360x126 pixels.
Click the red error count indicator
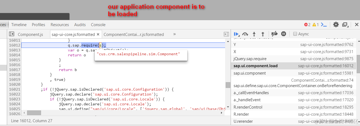307,24
